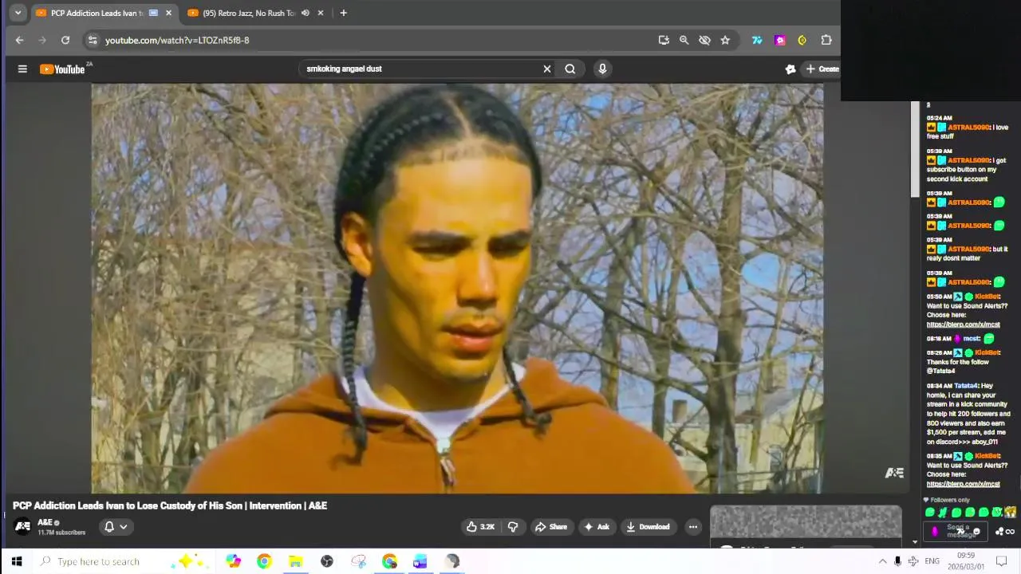Open the Extensions puzzle menu
This screenshot has height=574, width=1021.
(x=826, y=40)
